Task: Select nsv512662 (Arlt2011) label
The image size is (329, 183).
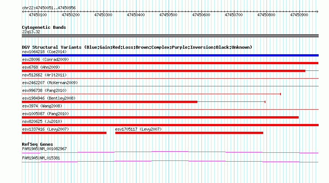Action: 44,75
